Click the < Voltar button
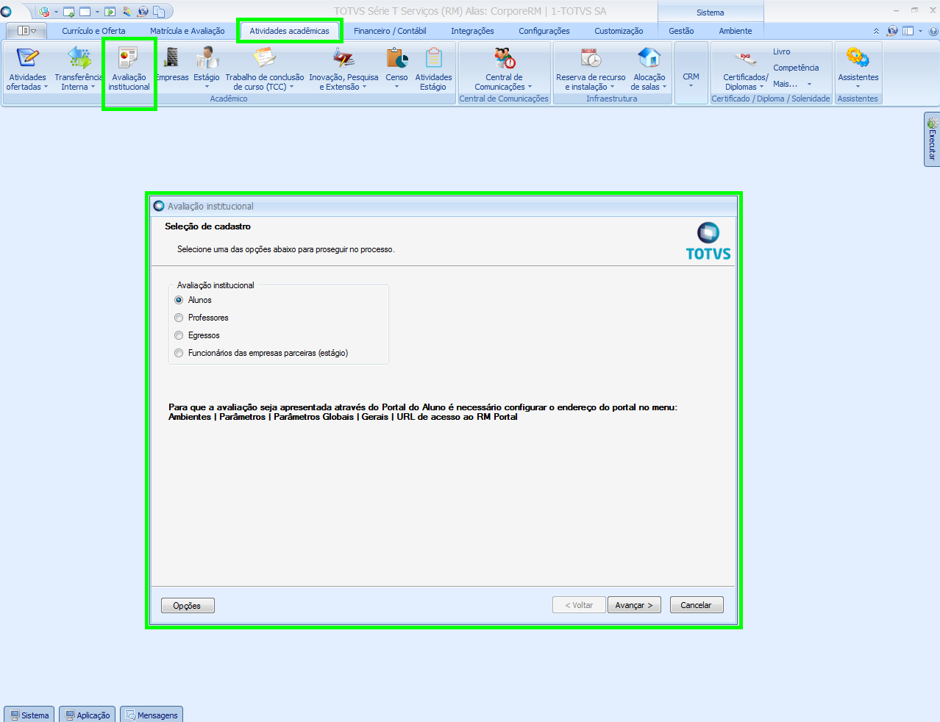The height and width of the screenshot is (722, 940). tap(579, 605)
